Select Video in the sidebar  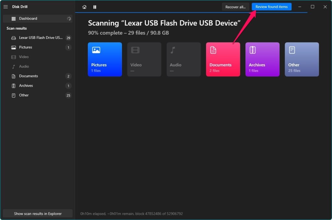click(x=24, y=57)
